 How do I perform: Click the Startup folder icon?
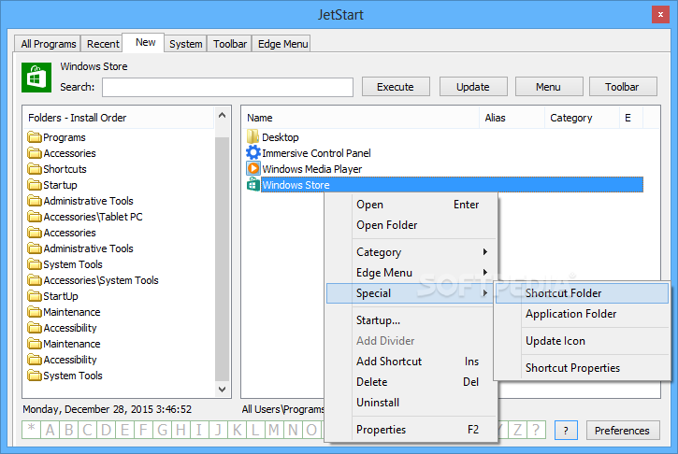click(x=35, y=185)
